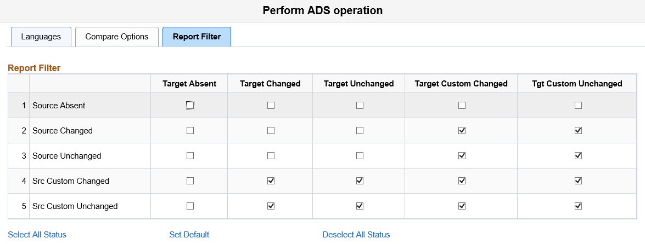Click the Target Unchanged column header
Image resolution: width=645 pixels, height=244 pixels.
[x=358, y=84]
